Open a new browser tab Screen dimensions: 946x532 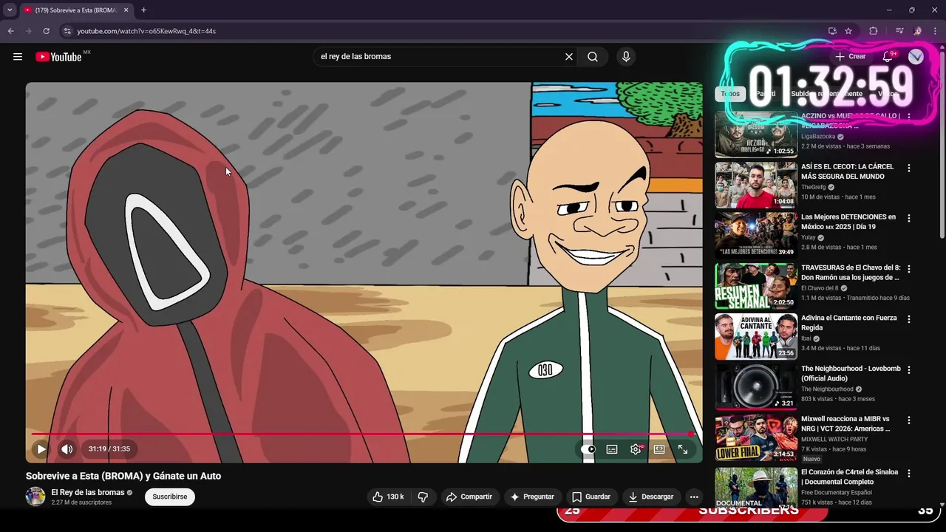click(143, 10)
